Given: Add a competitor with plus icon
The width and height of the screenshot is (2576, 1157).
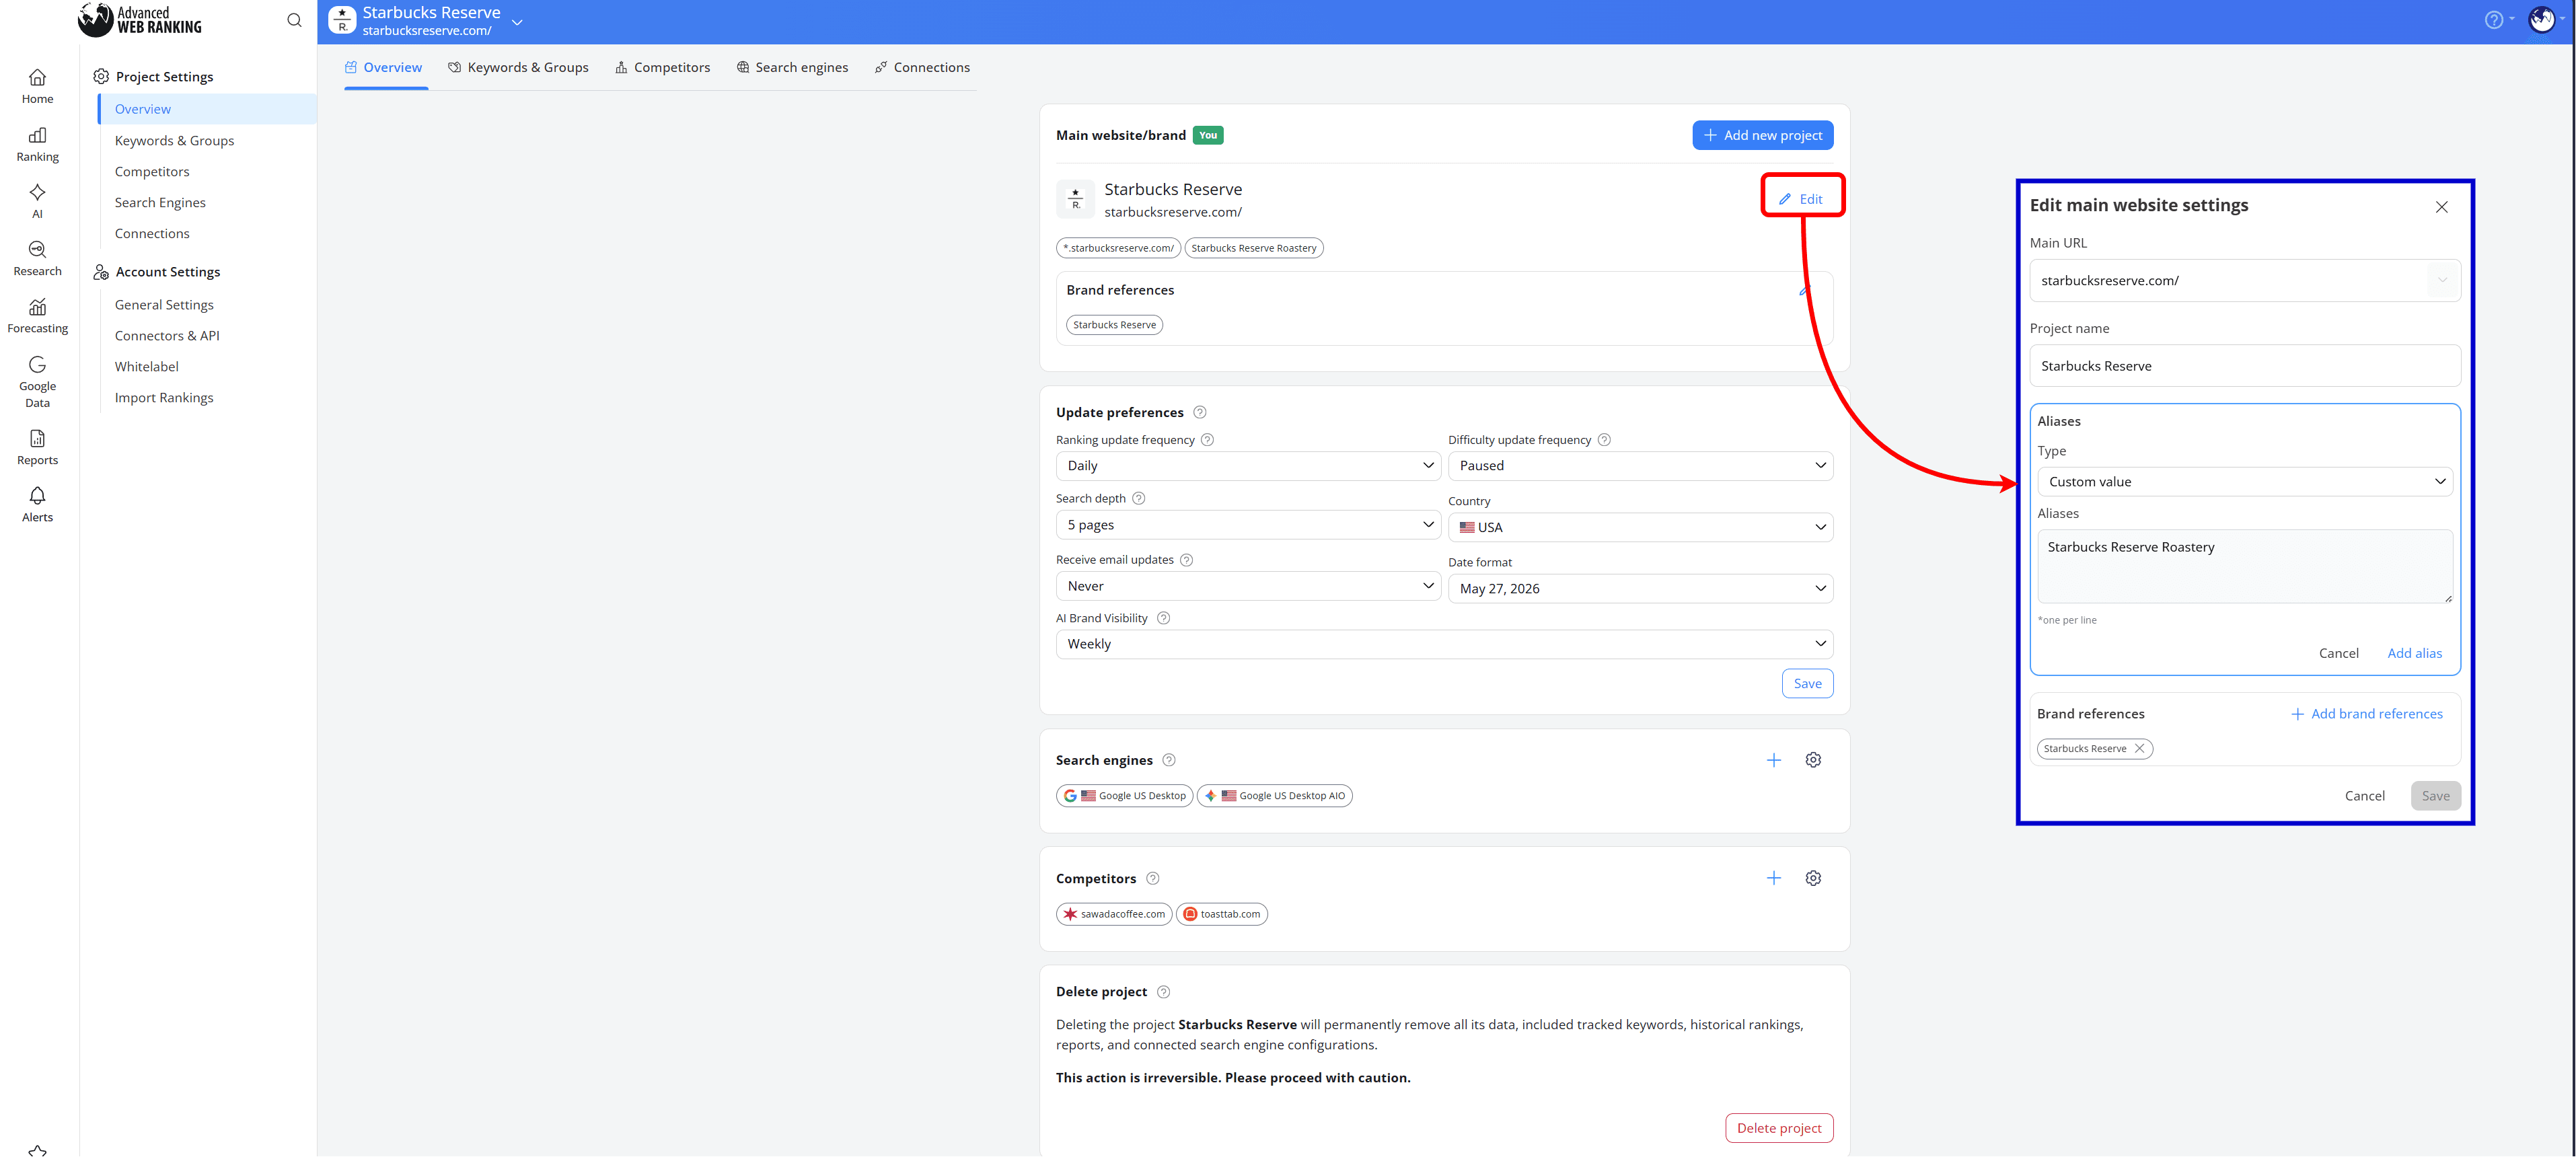Looking at the screenshot, I should [x=1773, y=878].
